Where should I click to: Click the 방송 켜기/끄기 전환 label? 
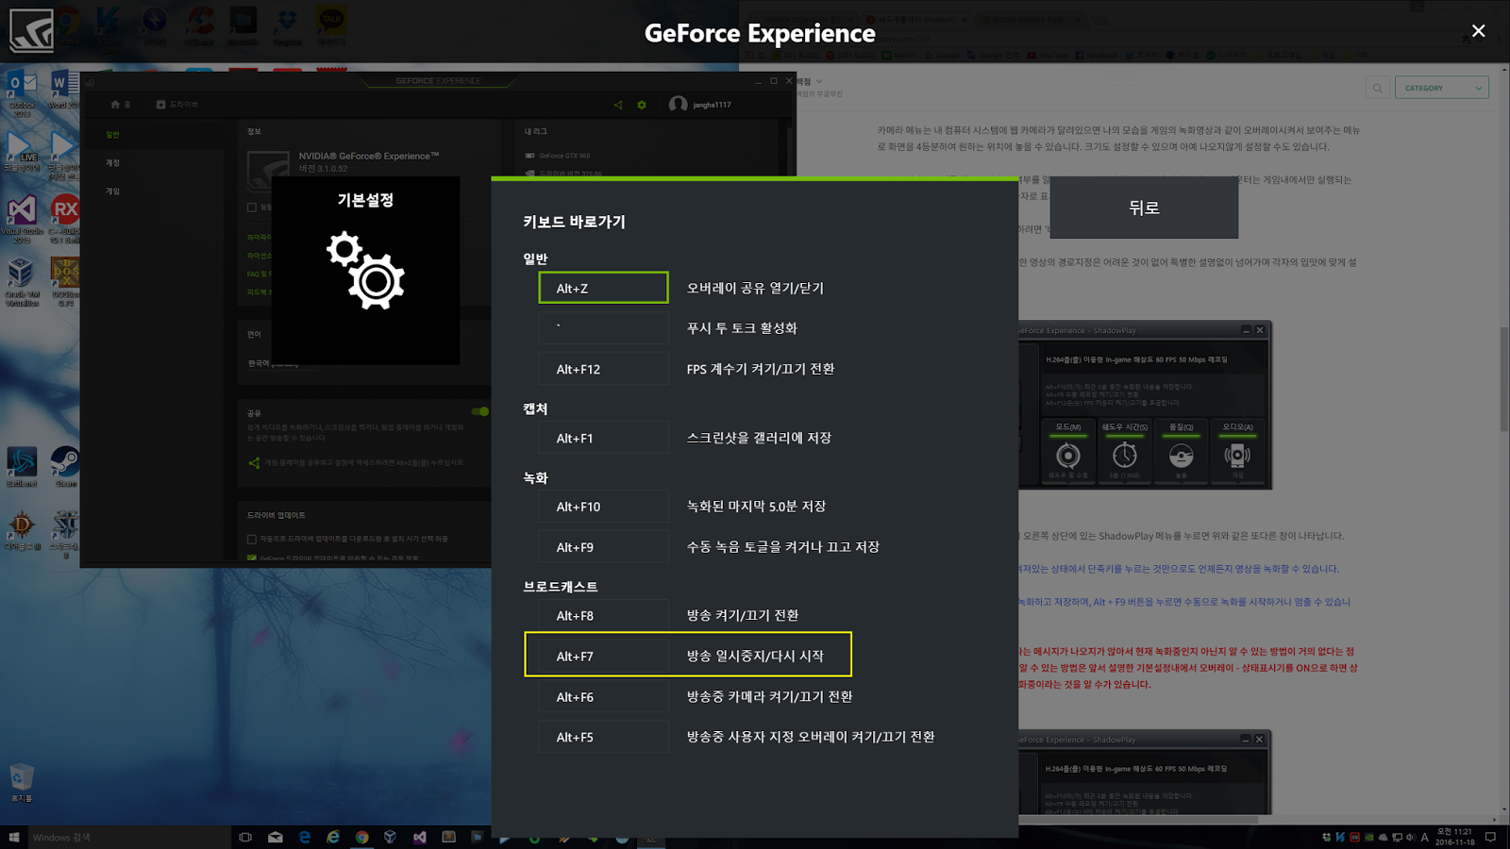(x=743, y=615)
